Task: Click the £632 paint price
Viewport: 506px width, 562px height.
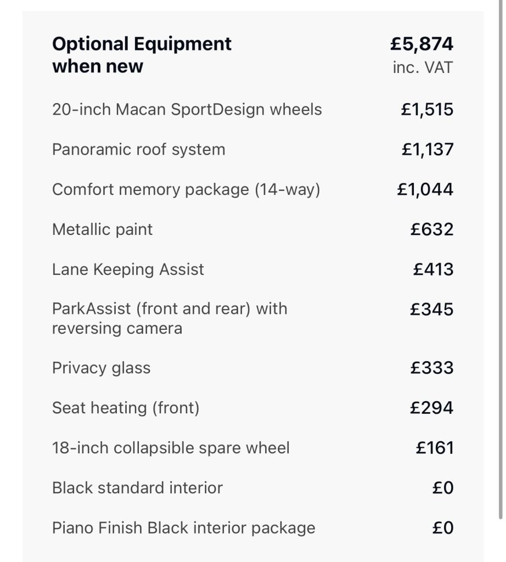Action: (x=431, y=229)
